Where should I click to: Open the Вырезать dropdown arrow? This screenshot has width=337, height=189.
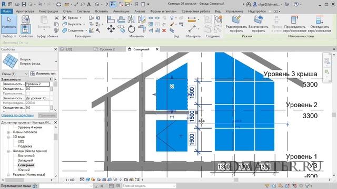(x=84, y=24)
